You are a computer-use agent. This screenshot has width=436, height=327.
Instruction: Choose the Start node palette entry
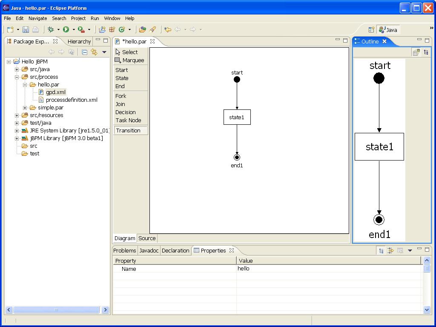130,70
